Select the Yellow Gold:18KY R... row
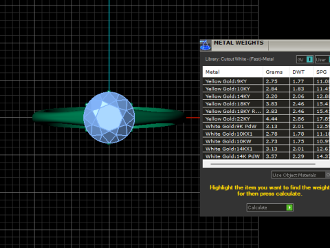This screenshot has height=248, width=330. tap(266, 111)
